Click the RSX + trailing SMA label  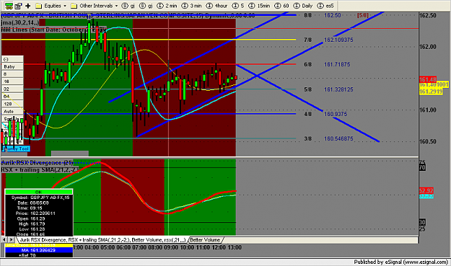point(40,170)
